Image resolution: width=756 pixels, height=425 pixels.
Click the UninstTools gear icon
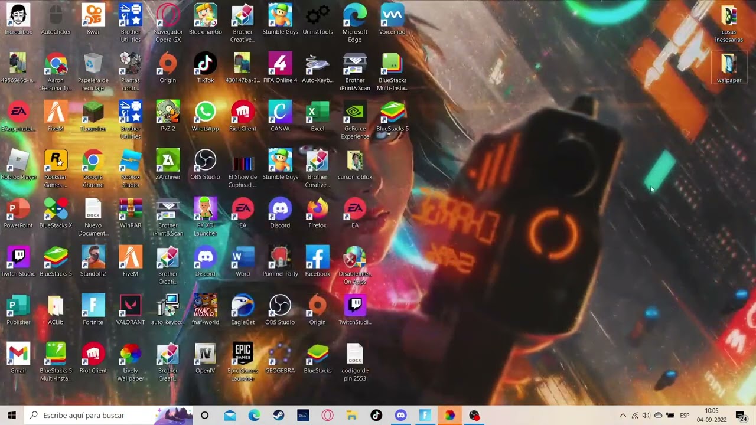click(317, 19)
